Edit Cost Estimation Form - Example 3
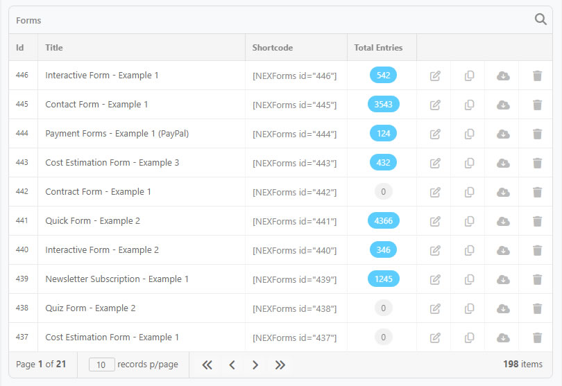 point(435,164)
